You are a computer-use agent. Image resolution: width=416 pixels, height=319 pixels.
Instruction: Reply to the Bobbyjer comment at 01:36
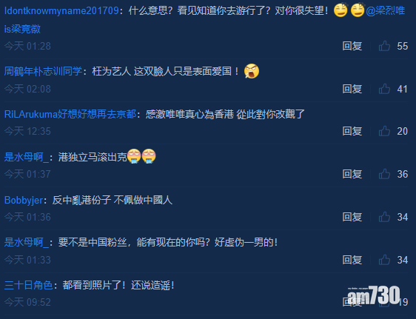(352, 217)
